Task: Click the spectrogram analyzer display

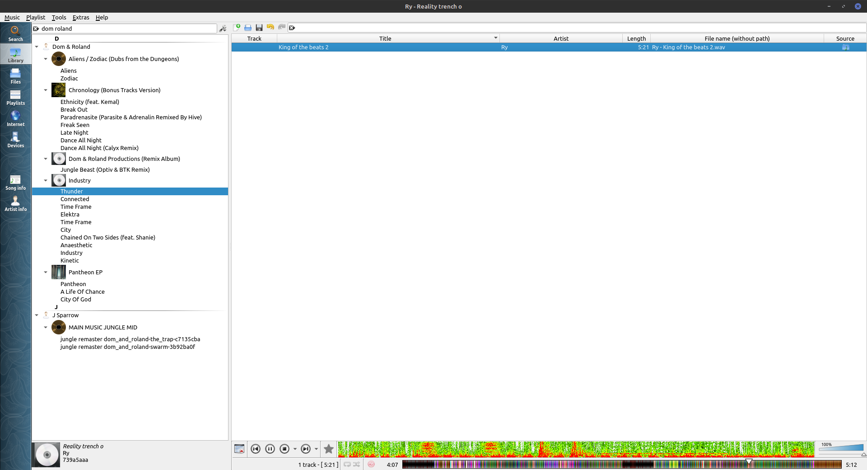Action: click(x=576, y=449)
